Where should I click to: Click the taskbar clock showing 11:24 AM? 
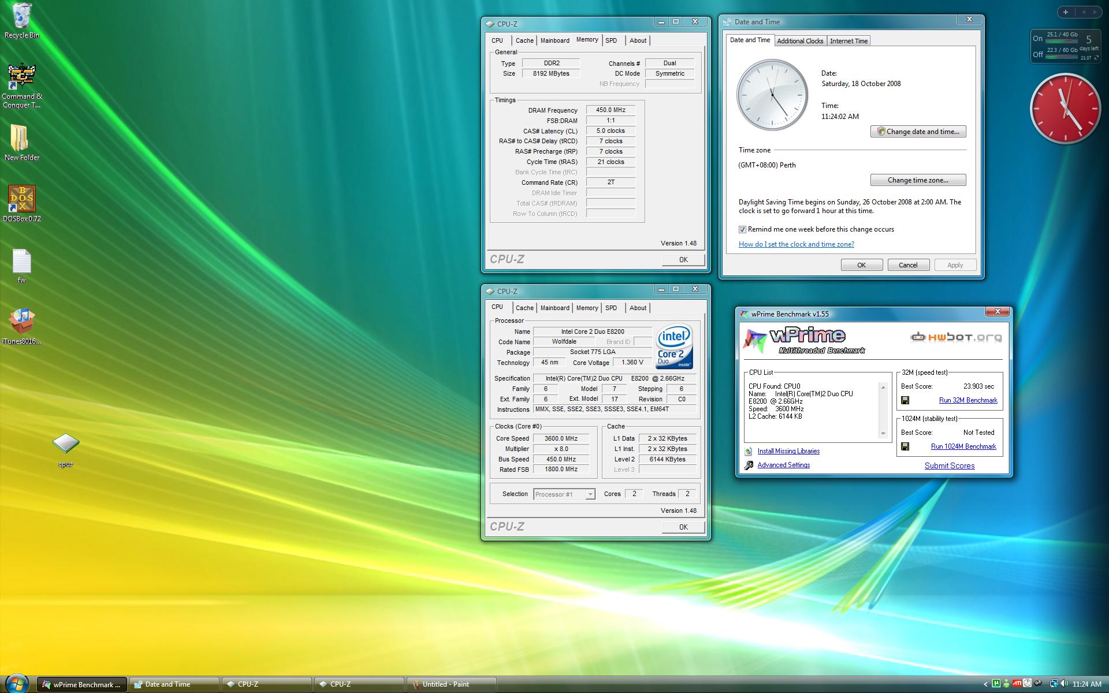1086,684
